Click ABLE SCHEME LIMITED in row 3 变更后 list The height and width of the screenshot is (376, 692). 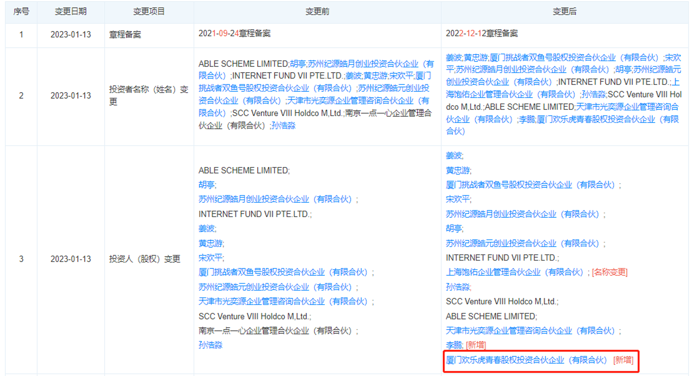click(491, 317)
